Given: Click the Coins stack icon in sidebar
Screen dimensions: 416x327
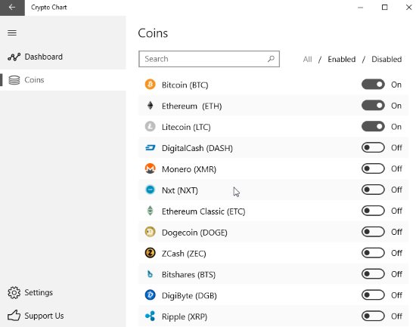Looking at the screenshot, I should (x=14, y=80).
